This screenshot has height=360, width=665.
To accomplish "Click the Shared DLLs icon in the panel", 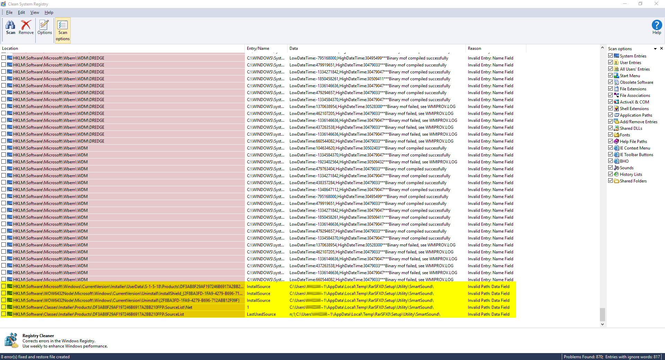I will [616, 128].
